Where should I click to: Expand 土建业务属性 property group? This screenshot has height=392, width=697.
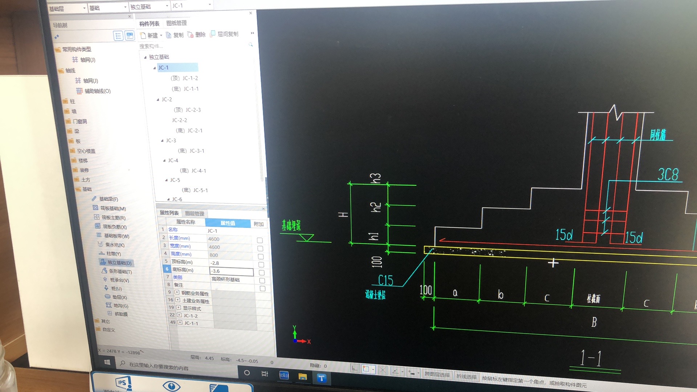(178, 300)
